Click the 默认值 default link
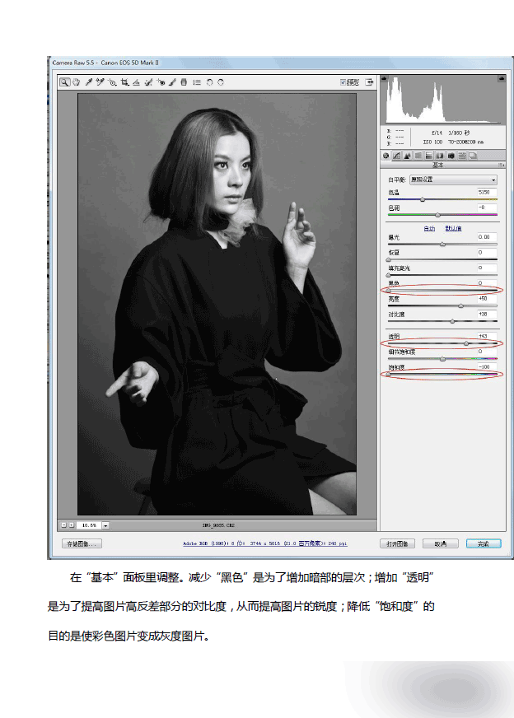Viewport: 514px width, 718px height. point(453,229)
